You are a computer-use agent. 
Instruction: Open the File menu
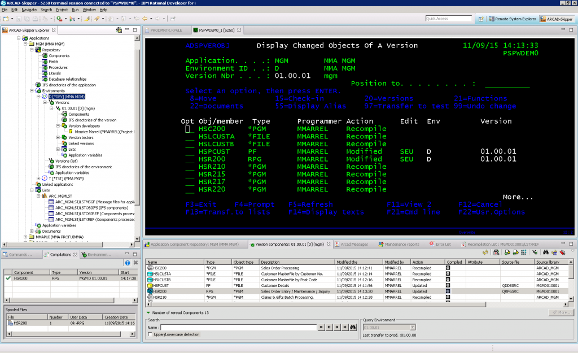(x=5, y=10)
